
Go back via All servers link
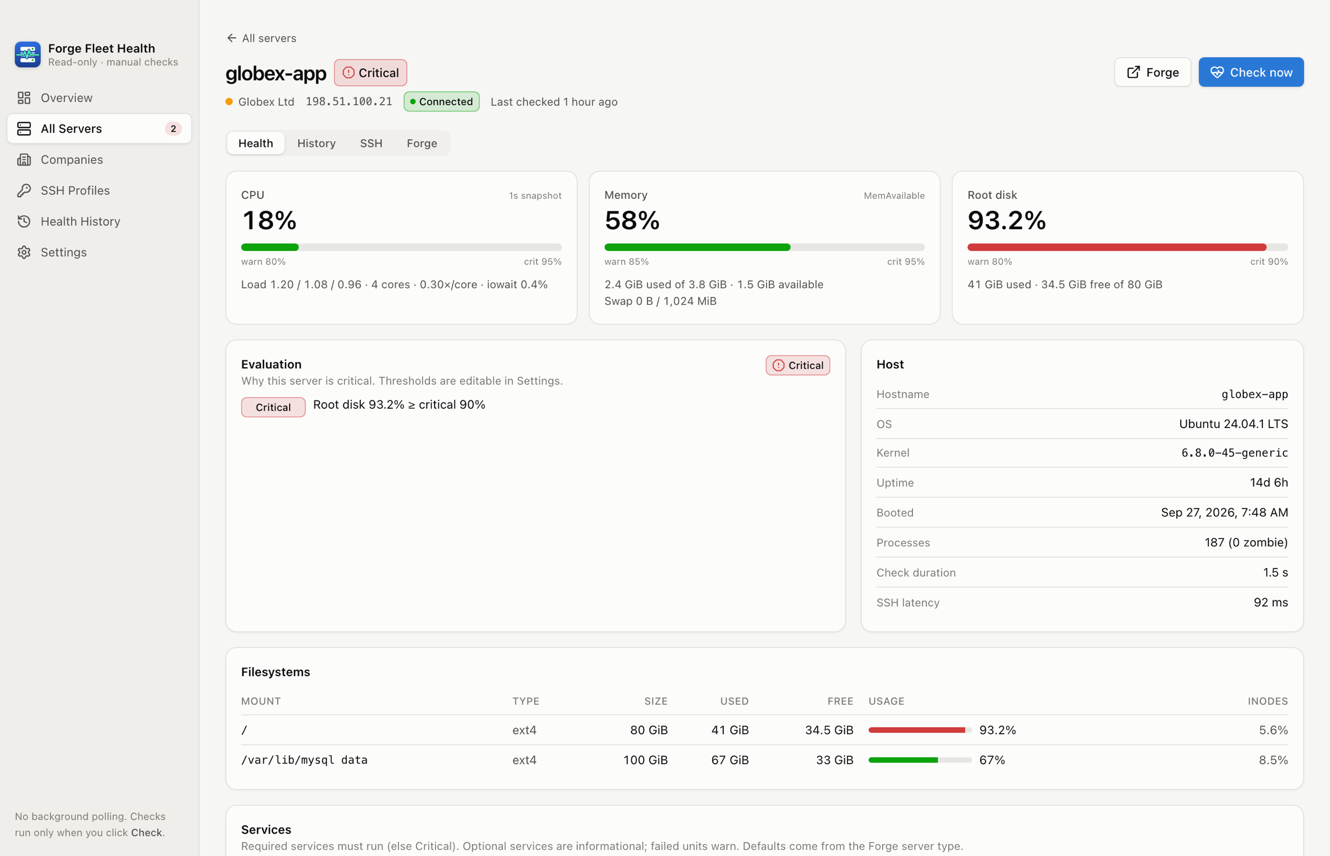click(261, 38)
